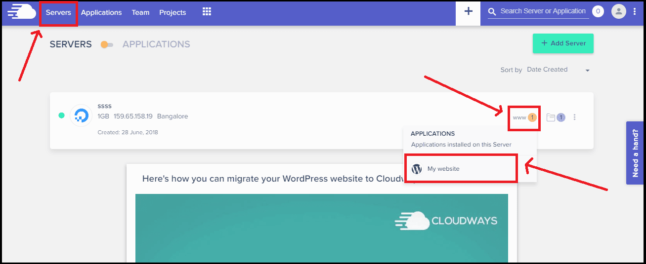Click the Bangalore location text
Screen dimensions: 646x264
pos(172,116)
